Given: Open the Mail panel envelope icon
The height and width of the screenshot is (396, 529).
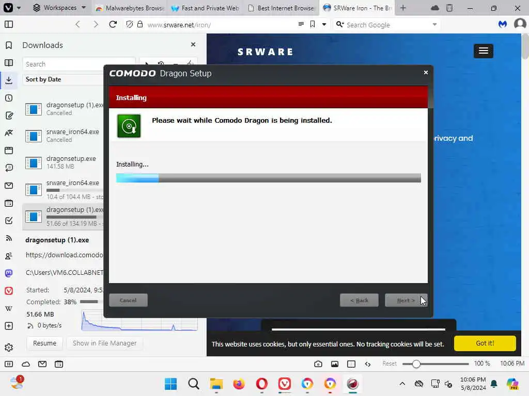Looking at the screenshot, I should point(9,186).
